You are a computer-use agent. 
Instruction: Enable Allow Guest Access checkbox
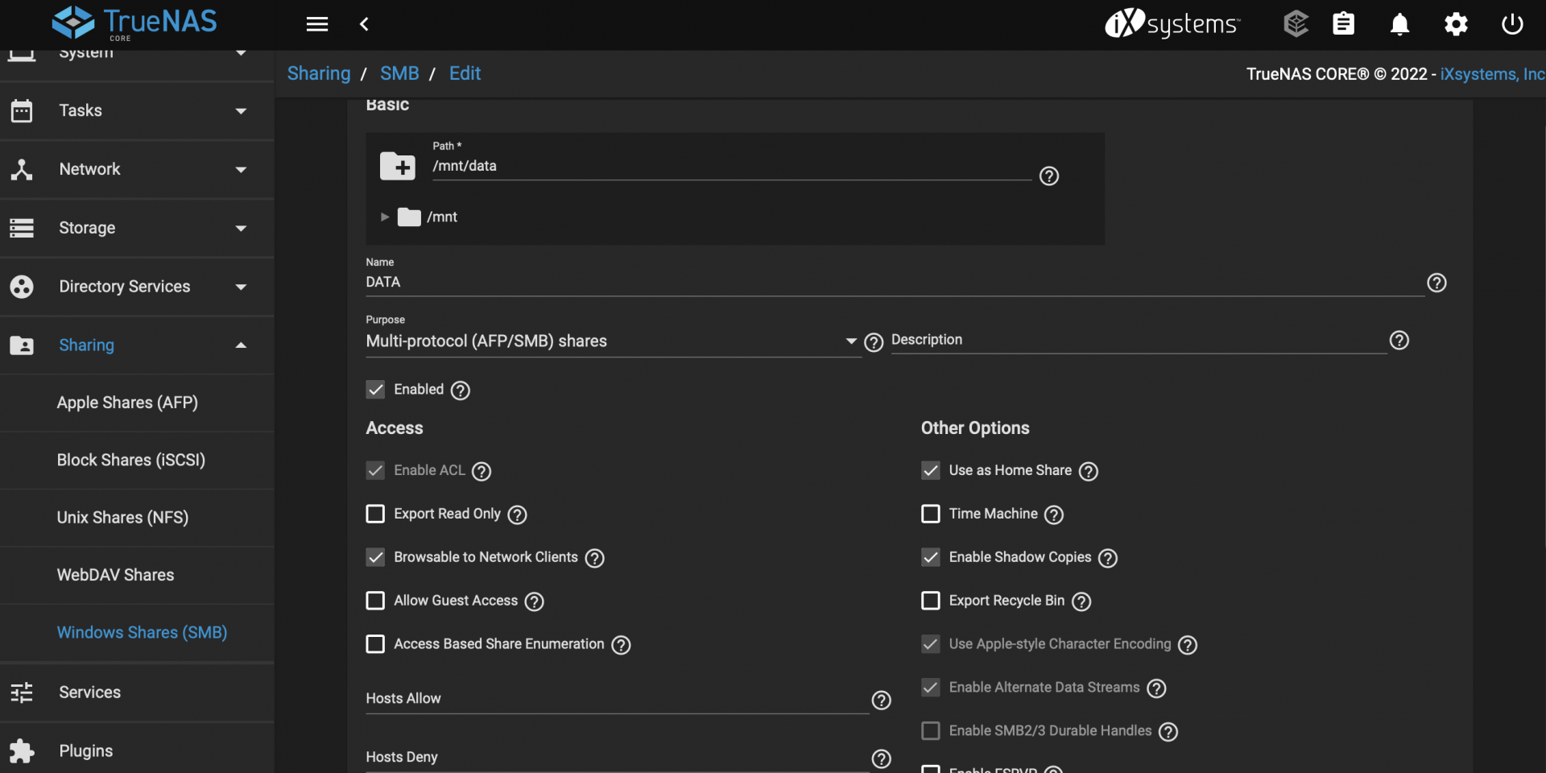click(x=375, y=601)
